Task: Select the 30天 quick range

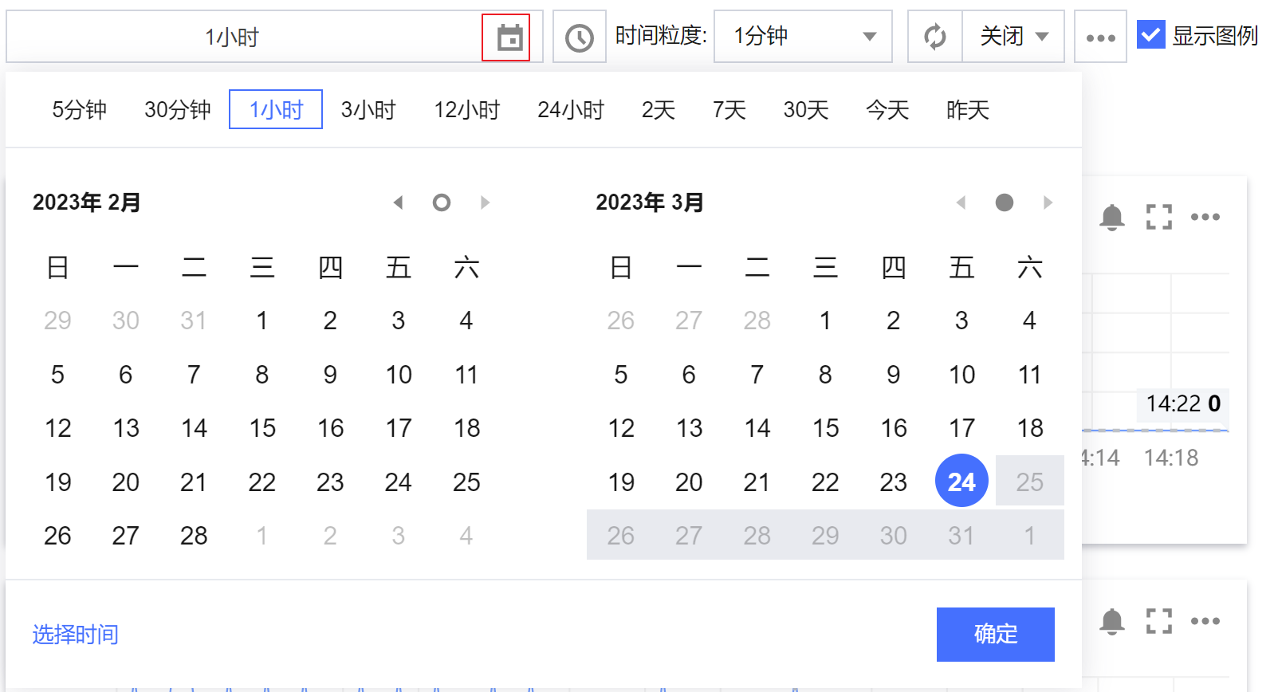Action: click(806, 110)
